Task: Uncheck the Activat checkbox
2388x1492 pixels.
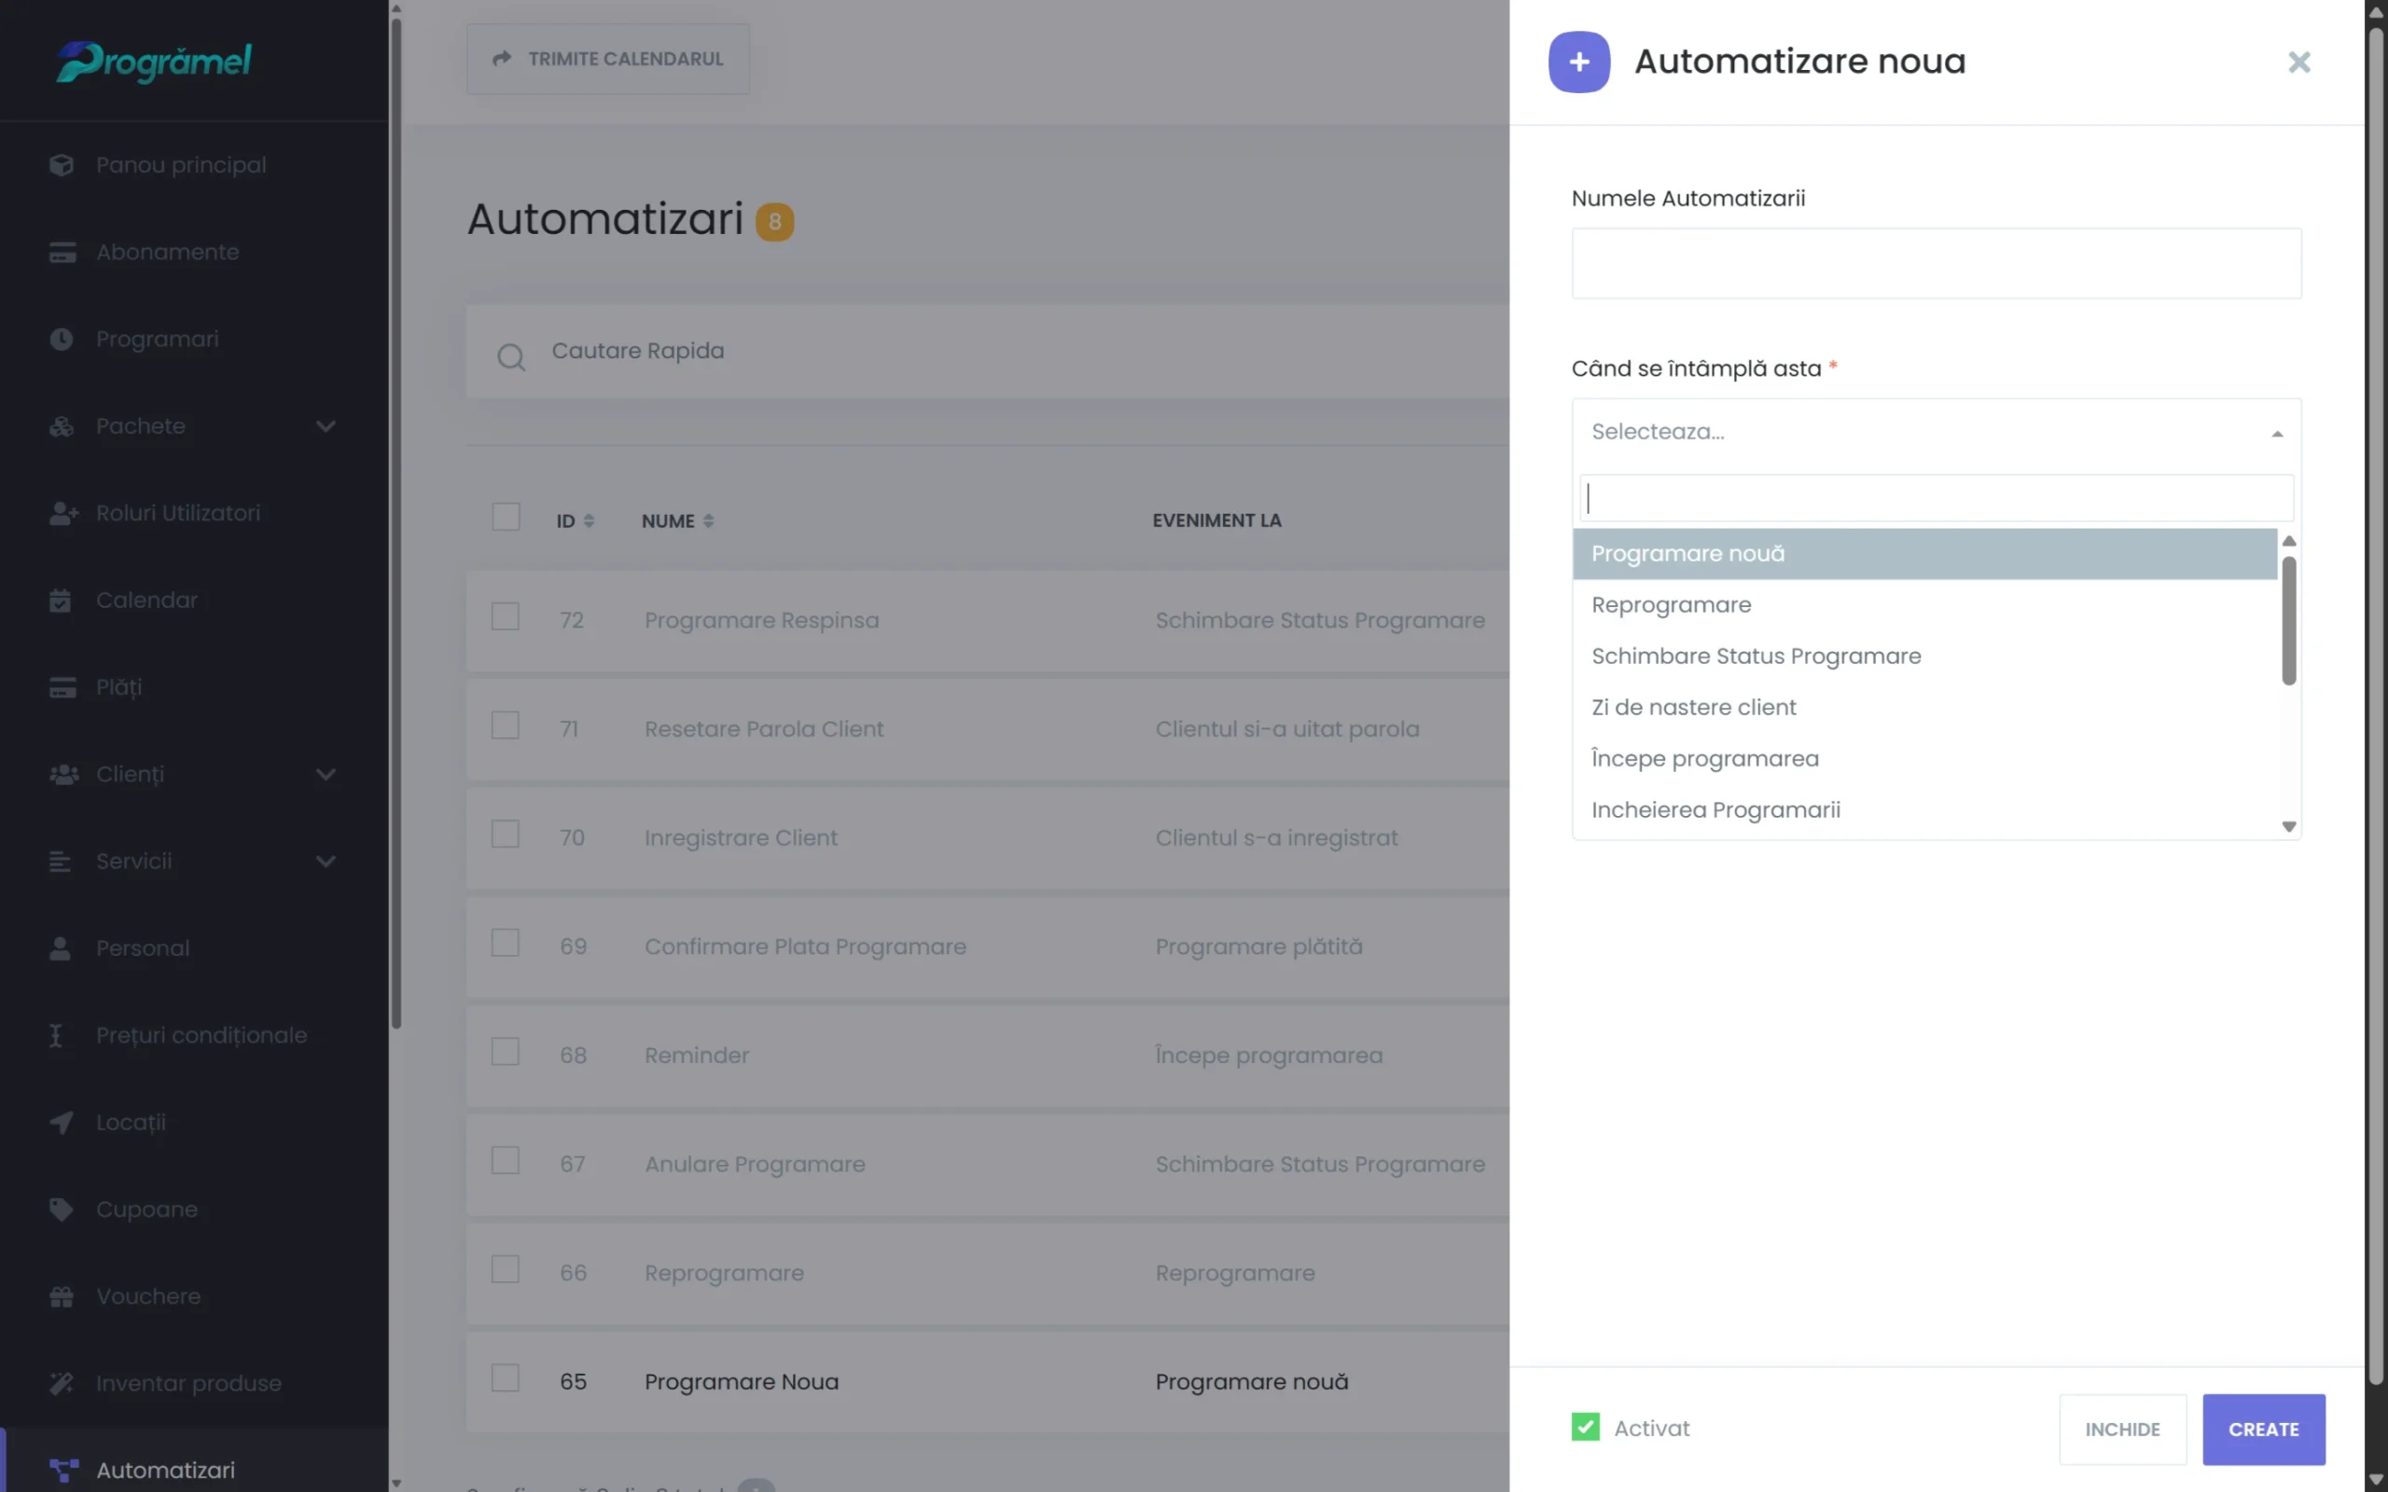Action: 1585,1427
